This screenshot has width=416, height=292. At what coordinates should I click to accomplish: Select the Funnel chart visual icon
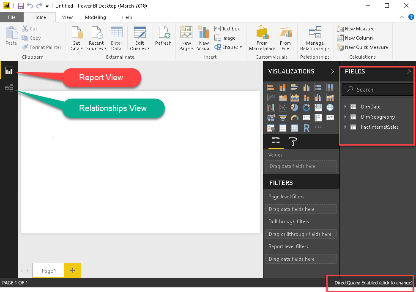point(283,118)
